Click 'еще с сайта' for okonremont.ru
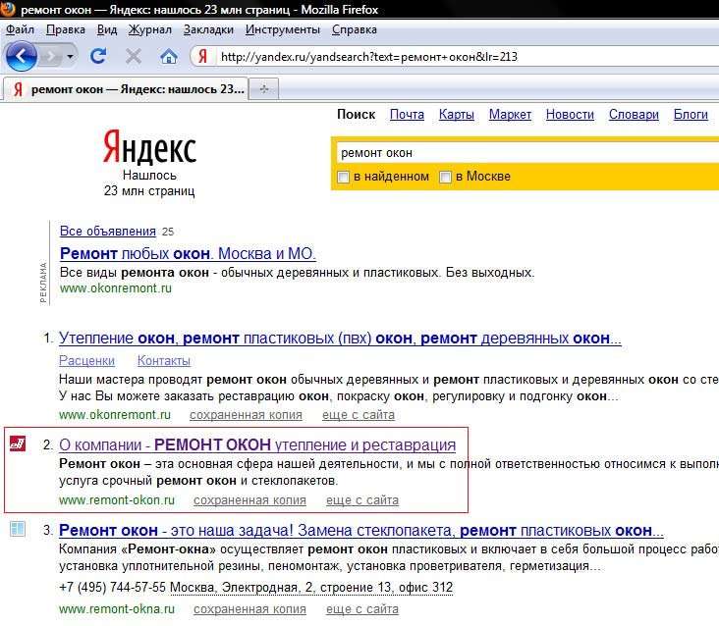The image size is (719, 626). tap(359, 415)
